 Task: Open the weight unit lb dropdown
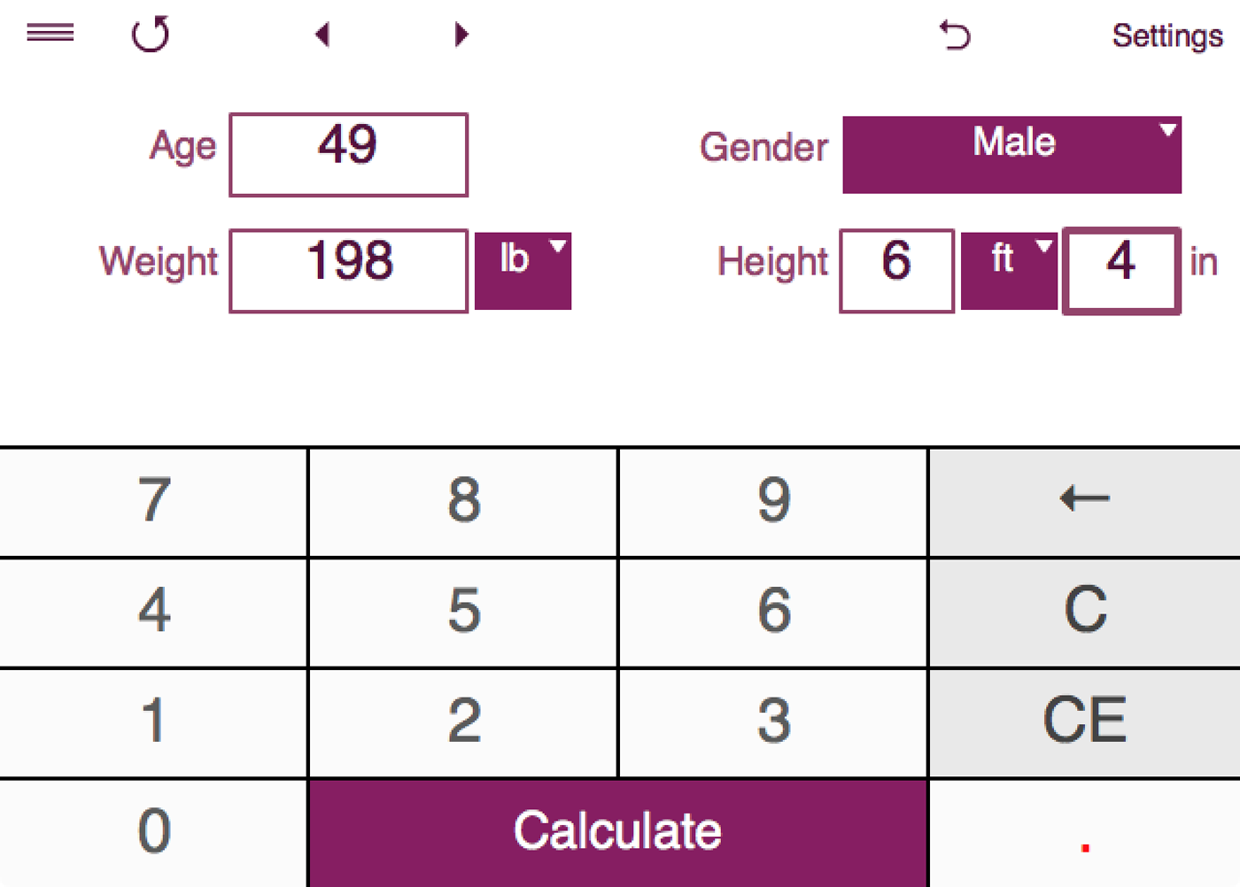click(523, 270)
